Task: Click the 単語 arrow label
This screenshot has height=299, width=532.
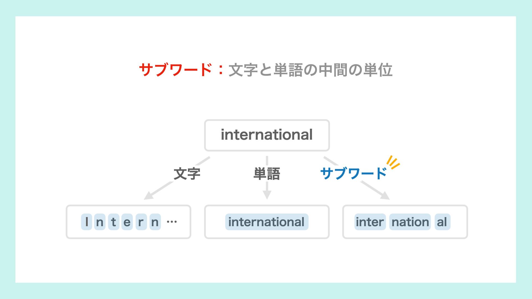Action: (x=267, y=174)
